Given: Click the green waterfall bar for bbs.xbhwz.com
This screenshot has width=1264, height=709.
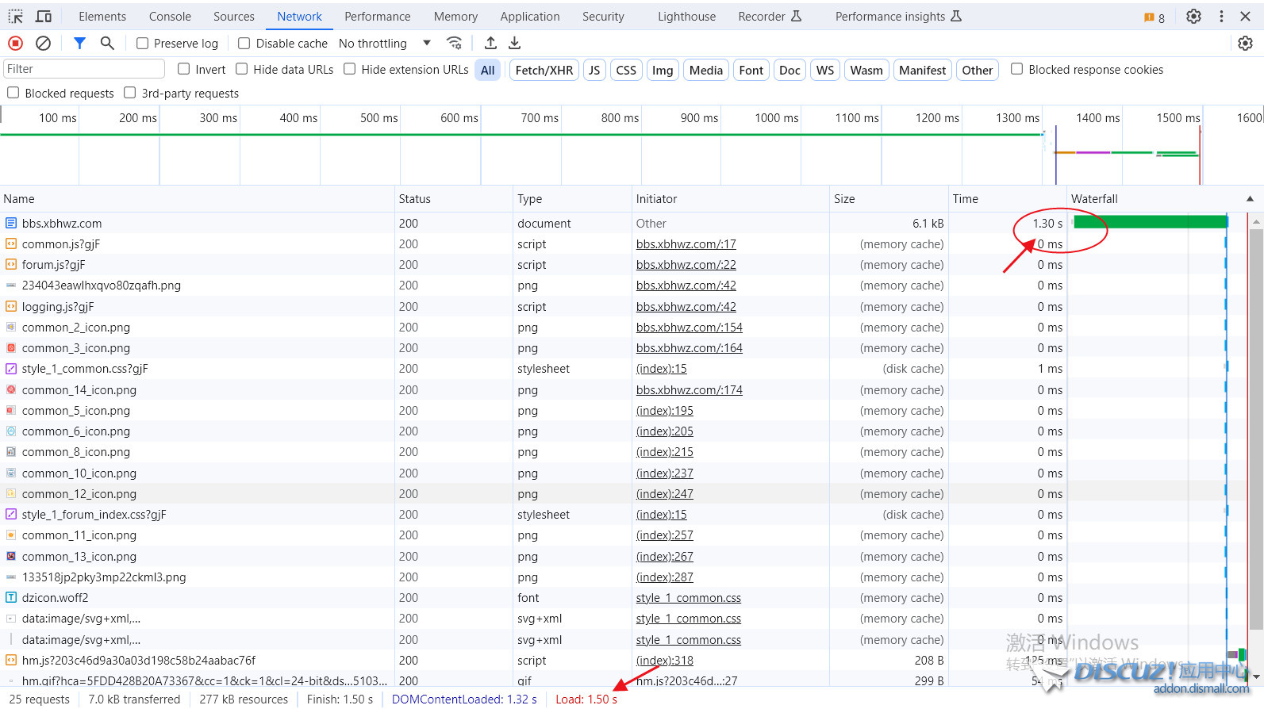Looking at the screenshot, I should coord(1150,222).
